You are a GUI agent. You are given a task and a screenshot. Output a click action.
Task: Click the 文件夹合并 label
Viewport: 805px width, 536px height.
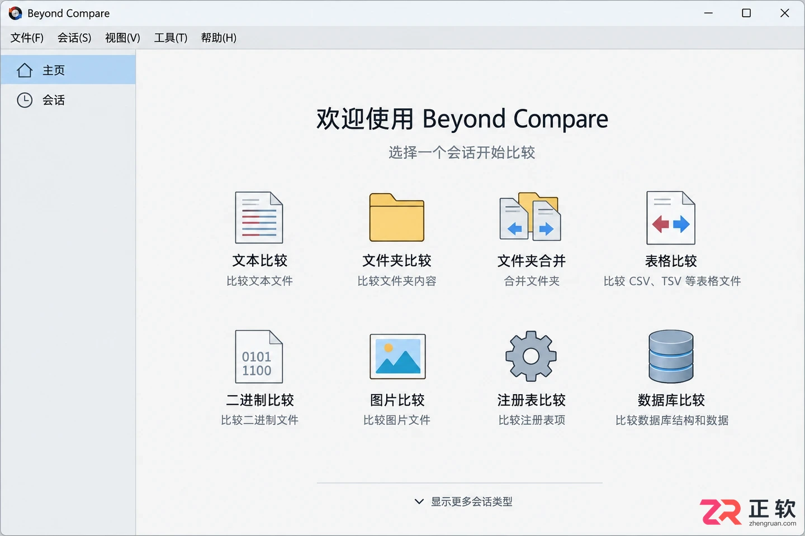(532, 261)
